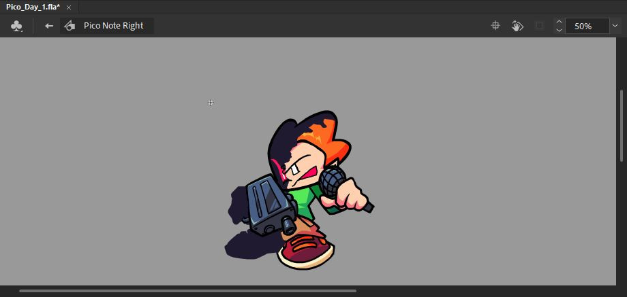Close the Pico_Day_1.fla document tab
Screen dimensions: 627x297
point(68,7)
